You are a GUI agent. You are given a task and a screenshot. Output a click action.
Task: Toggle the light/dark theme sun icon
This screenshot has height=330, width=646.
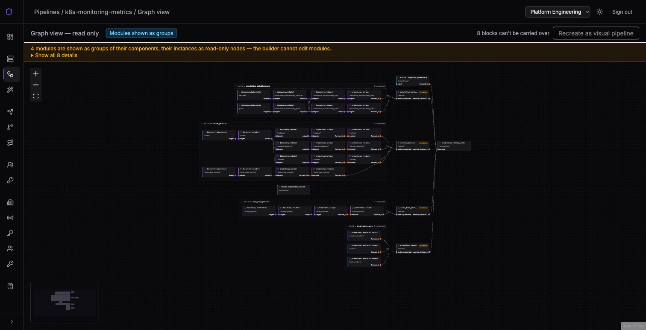(x=600, y=12)
